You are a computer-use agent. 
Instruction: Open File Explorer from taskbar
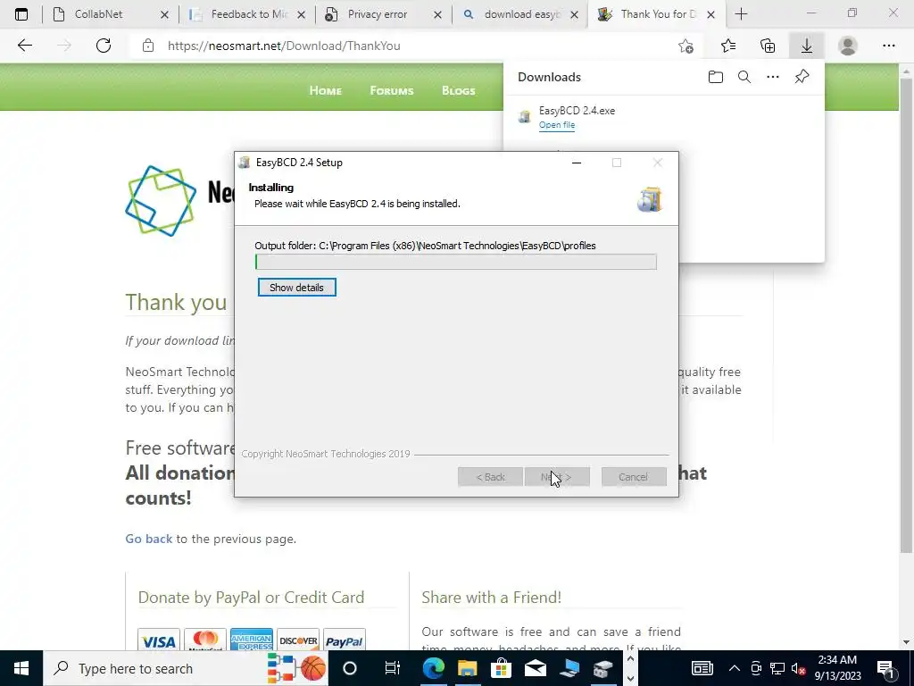pos(467,668)
